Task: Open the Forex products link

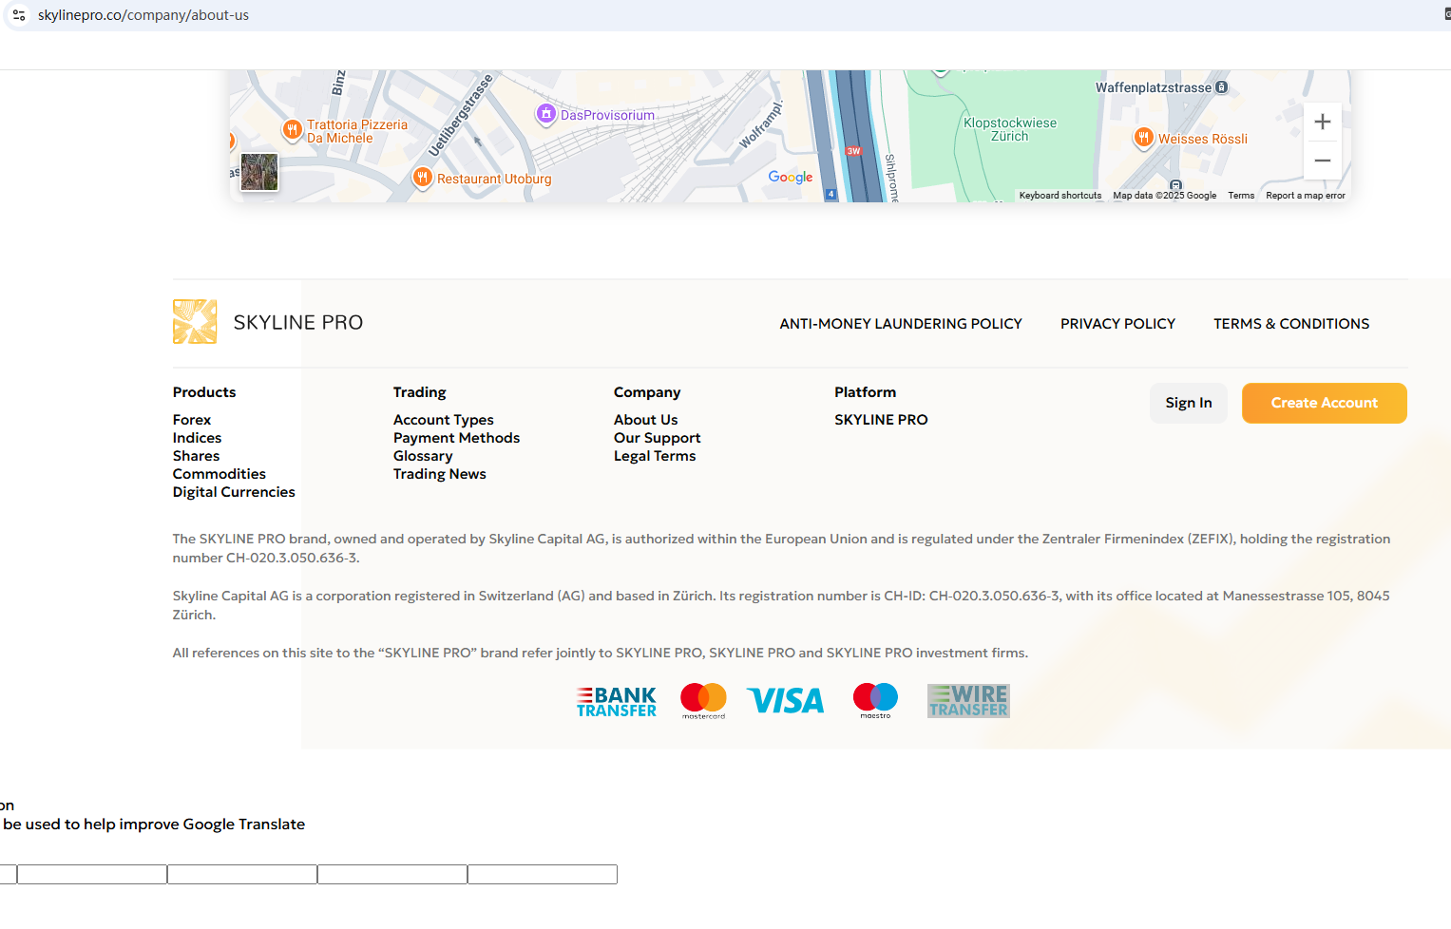Action: (x=192, y=420)
